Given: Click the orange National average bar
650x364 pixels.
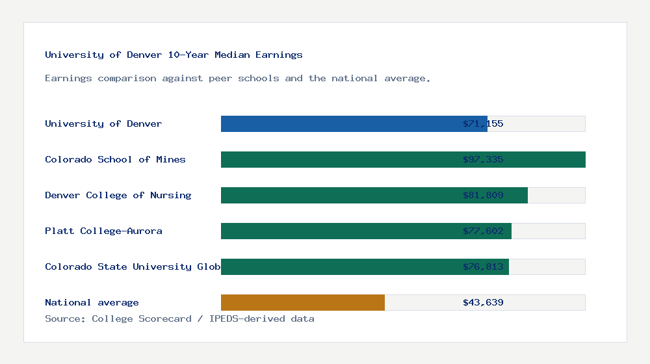Looking at the screenshot, I should coord(303,303).
